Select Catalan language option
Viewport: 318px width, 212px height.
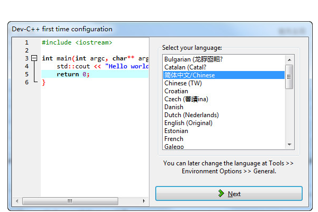[x=185, y=67]
